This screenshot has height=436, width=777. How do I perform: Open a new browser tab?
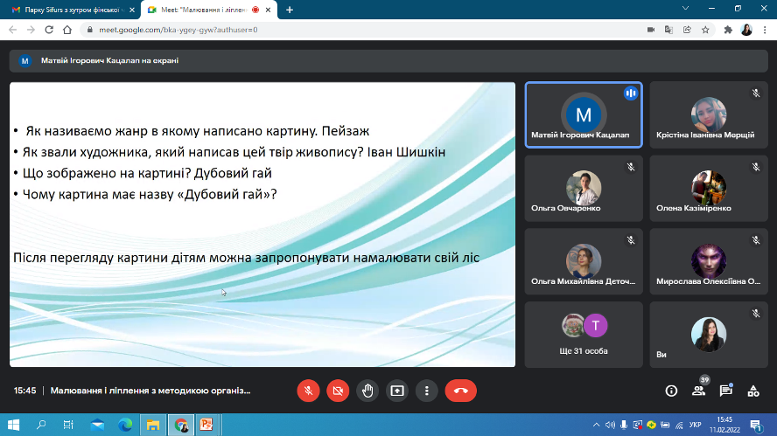click(290, 10)
